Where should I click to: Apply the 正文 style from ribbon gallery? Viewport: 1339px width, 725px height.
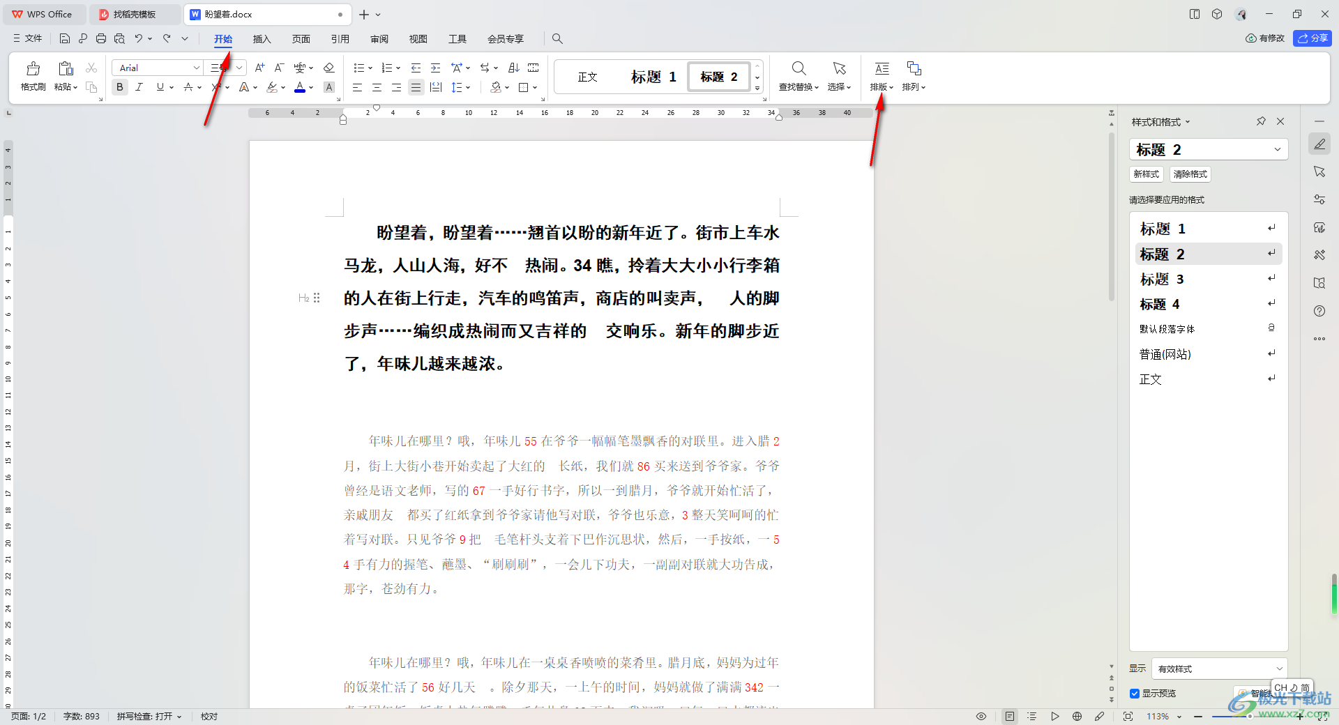click(x=587, y=77)
